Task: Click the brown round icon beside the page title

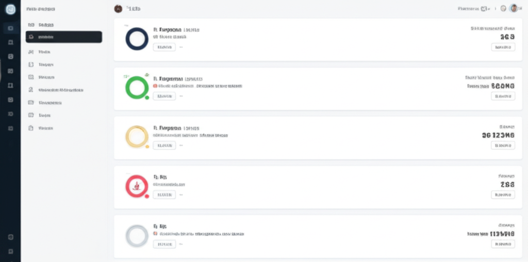Action: 118,9
